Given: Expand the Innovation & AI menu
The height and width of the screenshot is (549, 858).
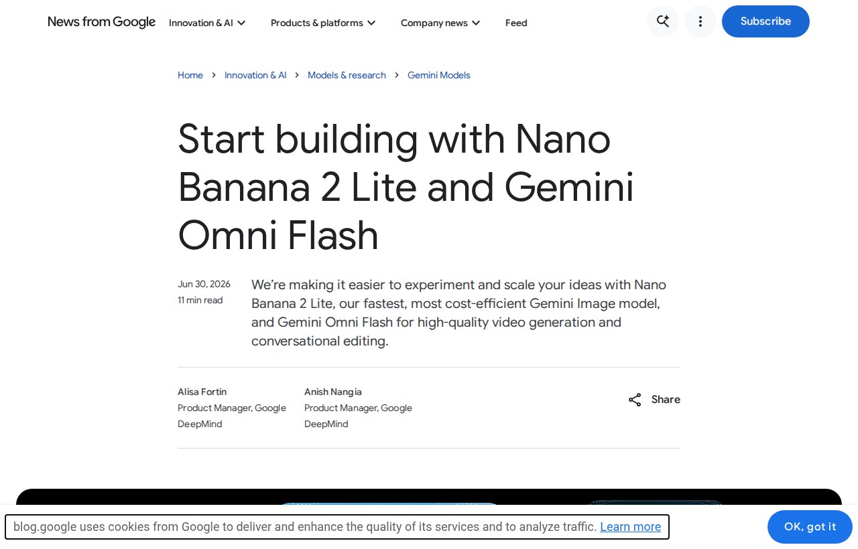Looking at the screenshot, I should pos(207,23).
